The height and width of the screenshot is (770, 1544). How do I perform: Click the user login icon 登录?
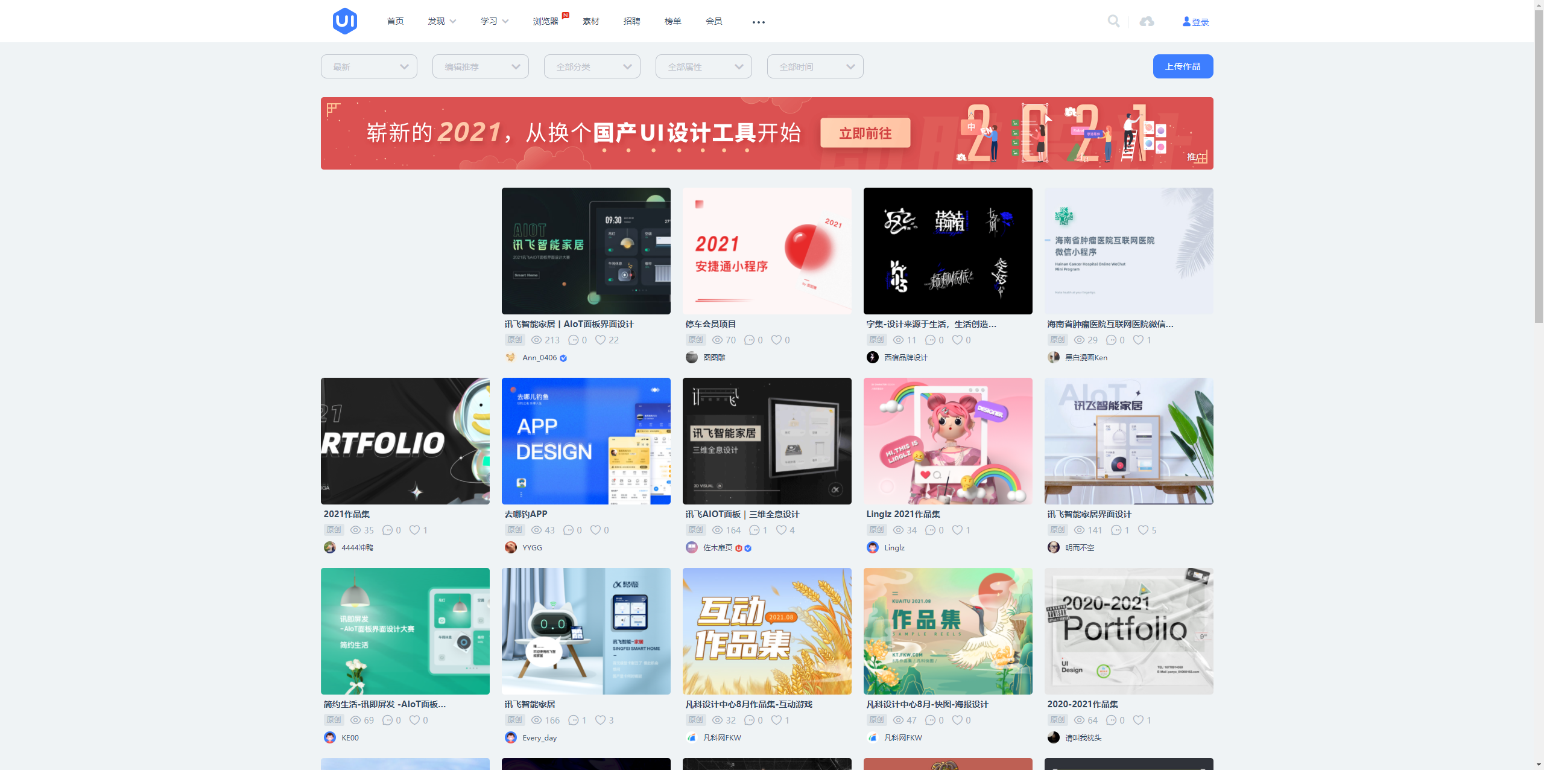(x=1195, y=22)
